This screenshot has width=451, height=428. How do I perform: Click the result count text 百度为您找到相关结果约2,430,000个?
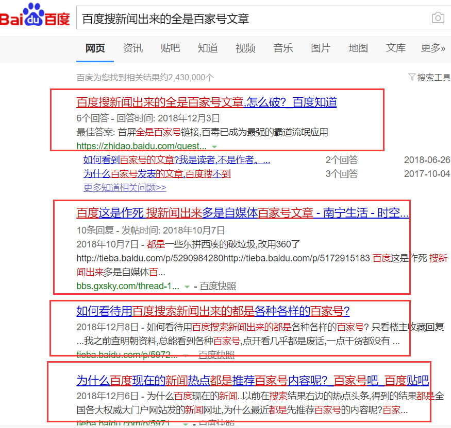[145, 77]
